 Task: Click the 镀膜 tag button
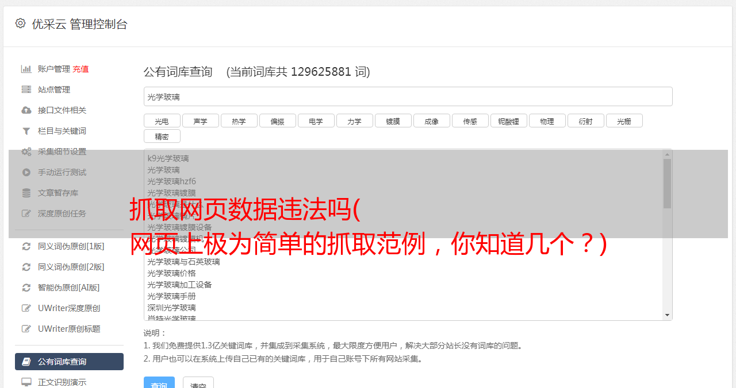[393, 121]
